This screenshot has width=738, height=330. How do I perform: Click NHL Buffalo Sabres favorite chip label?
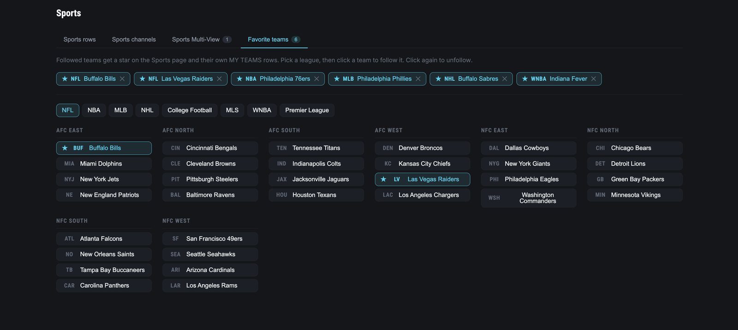pos(471,79)
